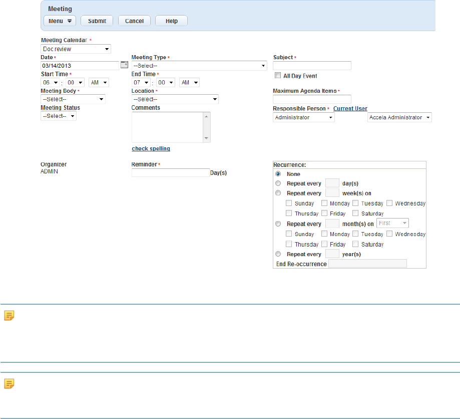Open the Start Time AM/PM dropdown
The height and width of the screenshot is (419, 460).
tap(99, 83)
